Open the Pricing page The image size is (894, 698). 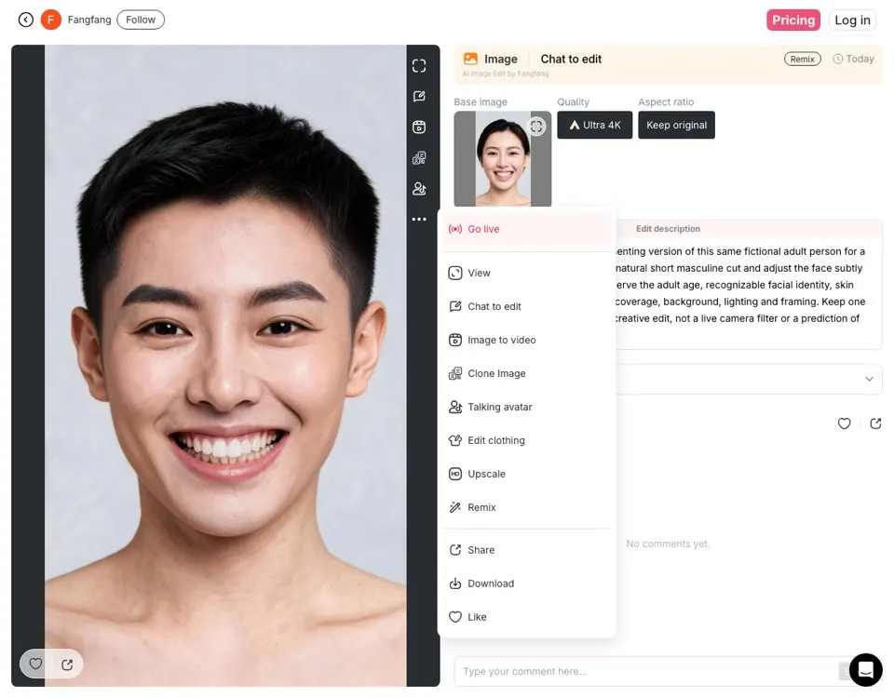[x=793, y=20]
